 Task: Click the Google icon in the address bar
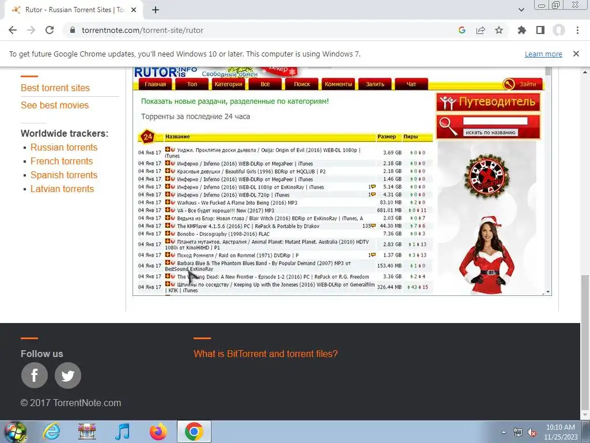(462, 30)
